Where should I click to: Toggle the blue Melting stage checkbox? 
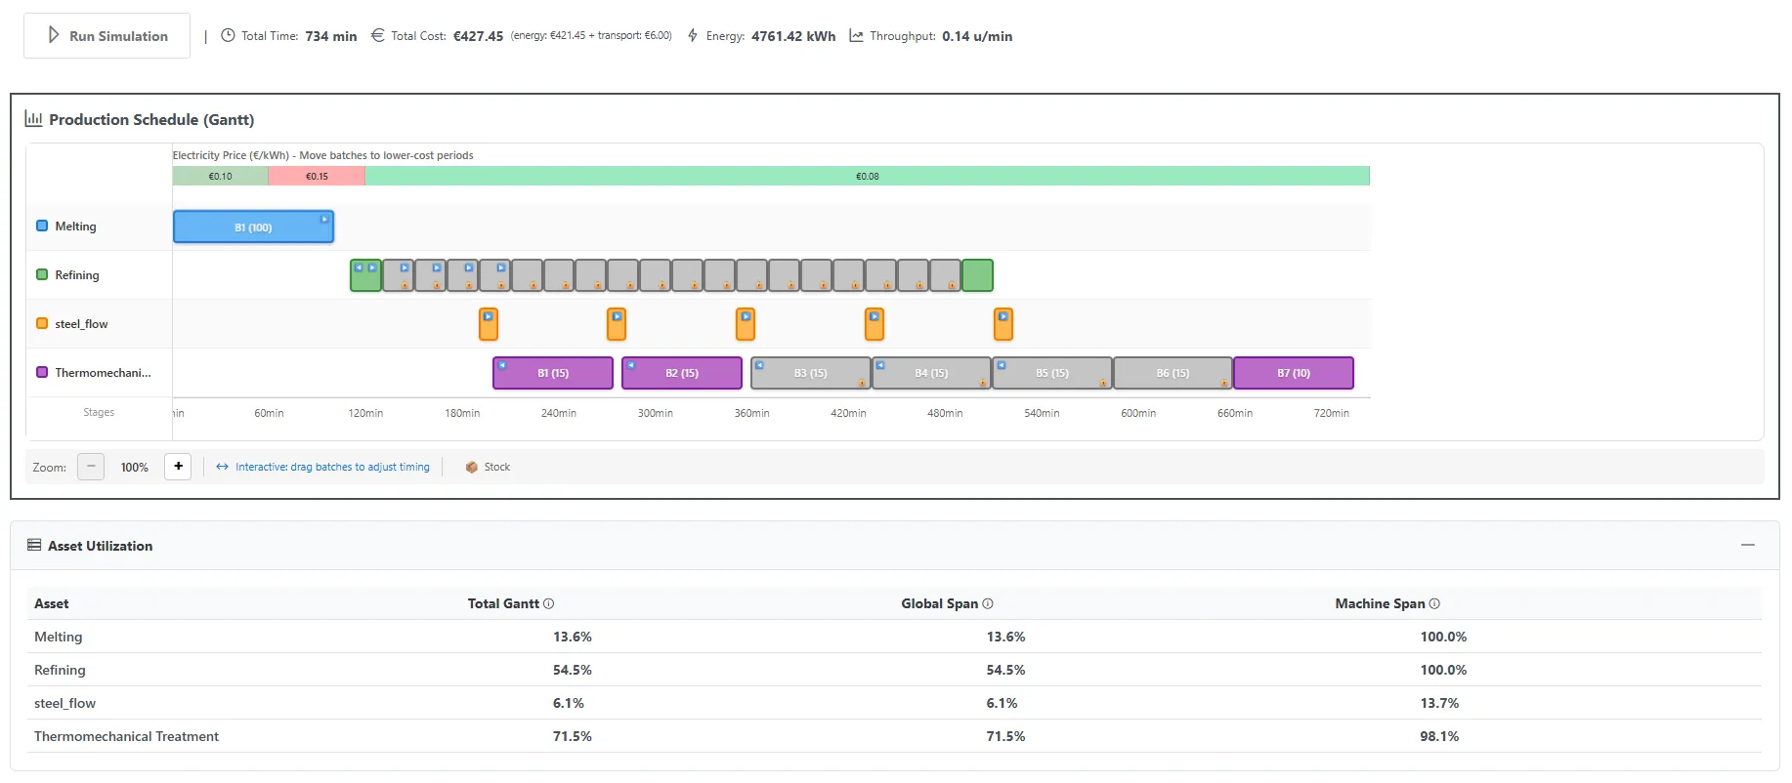point(42,227)
